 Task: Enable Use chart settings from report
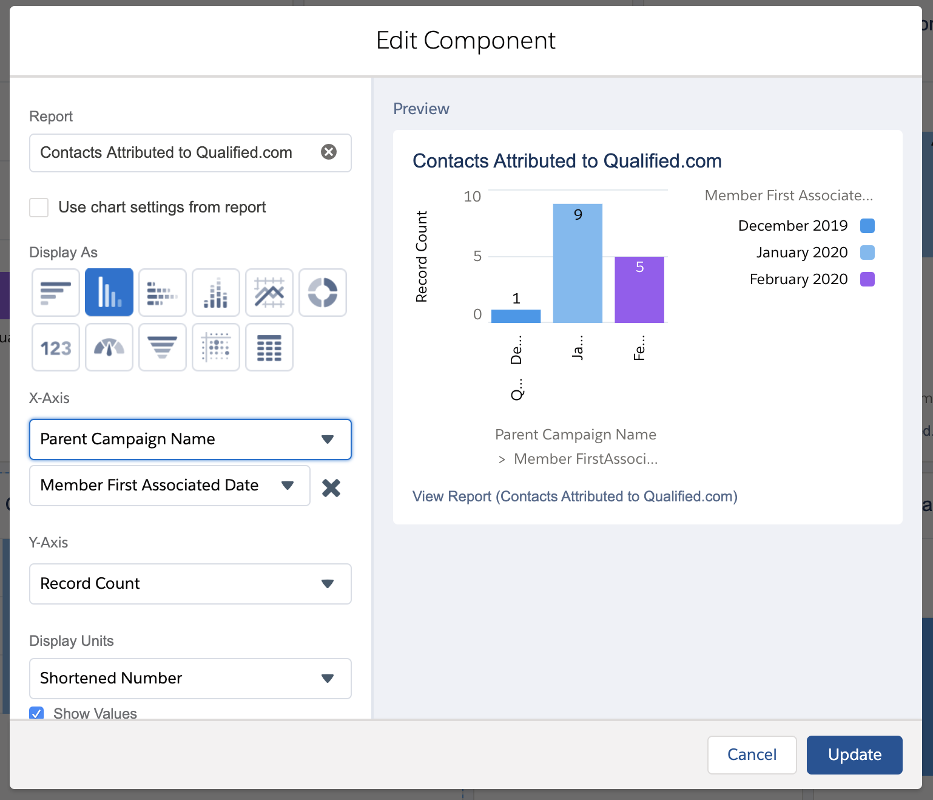click(x=39, y=208)
